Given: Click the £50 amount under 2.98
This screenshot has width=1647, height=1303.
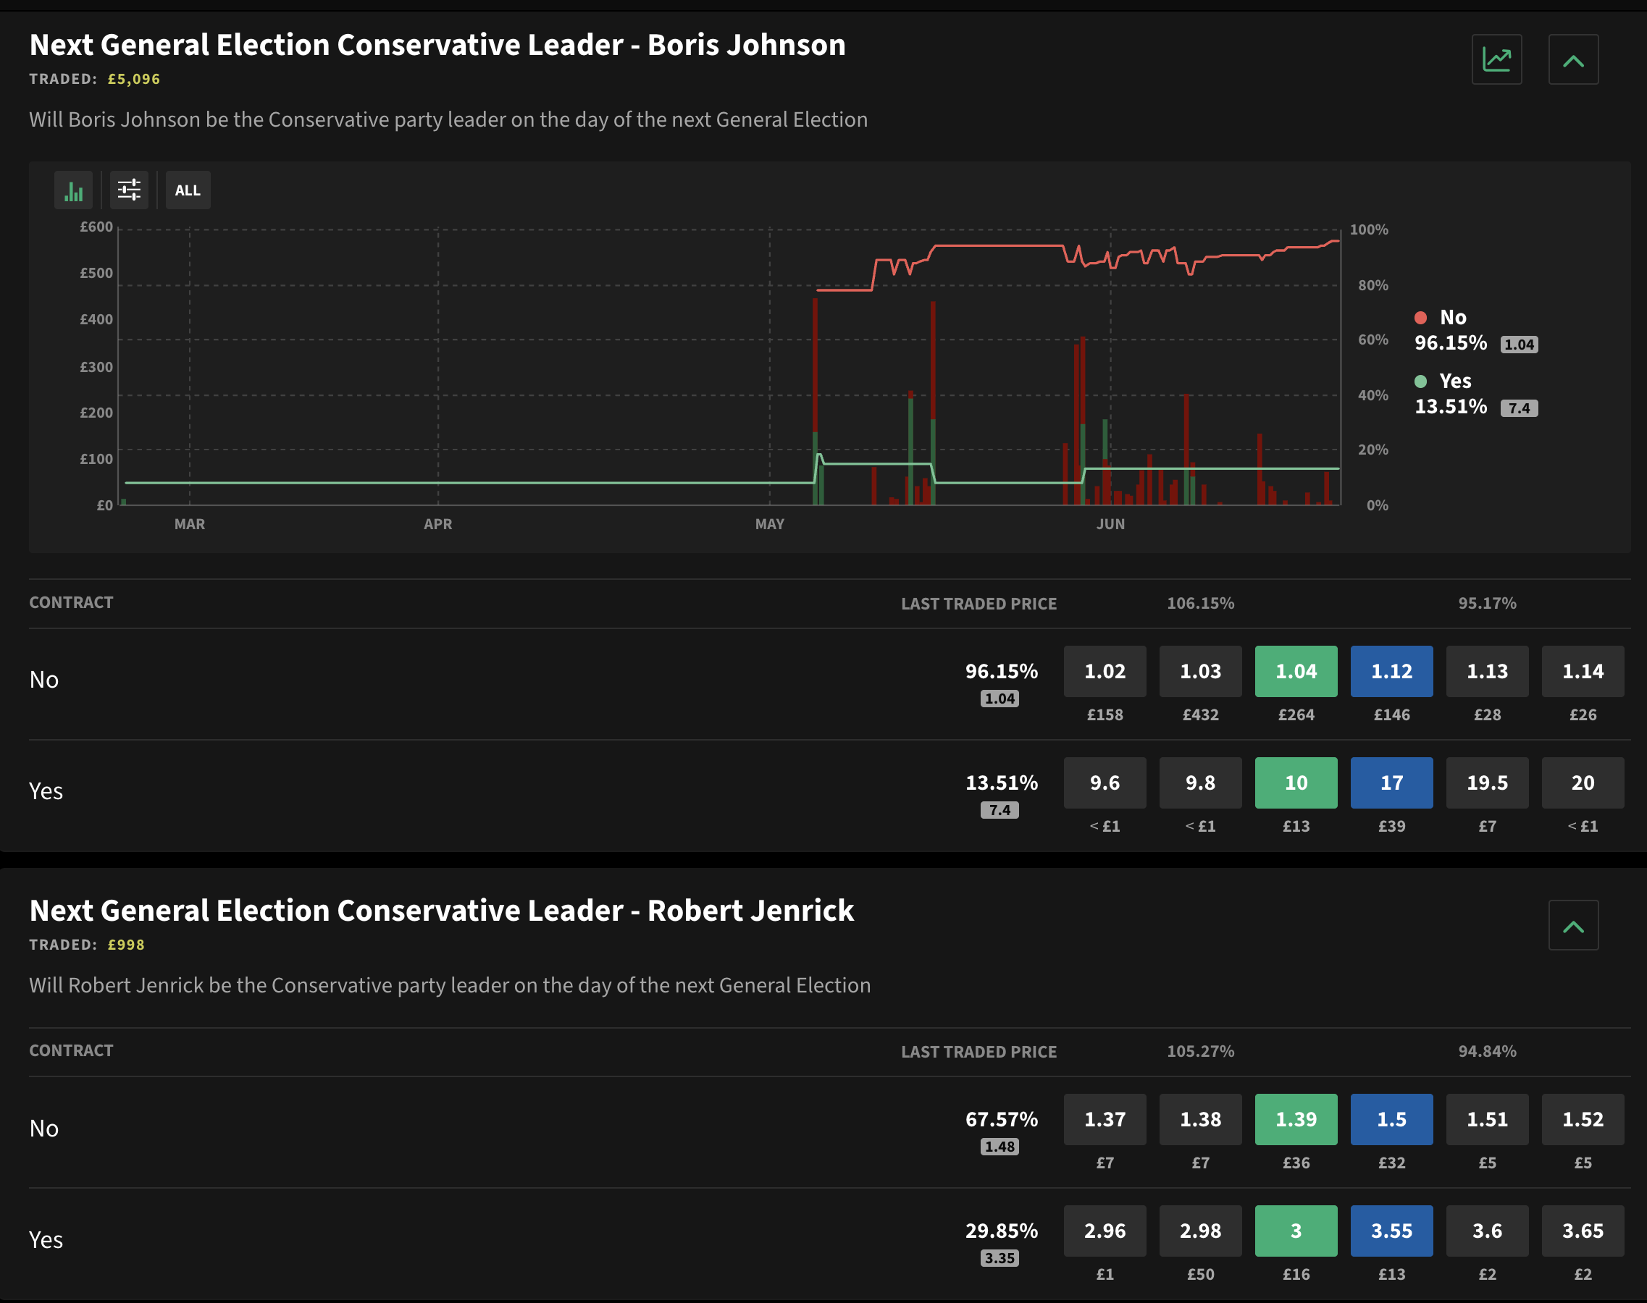Looking at the screenshot, I should (1201, 1274).
